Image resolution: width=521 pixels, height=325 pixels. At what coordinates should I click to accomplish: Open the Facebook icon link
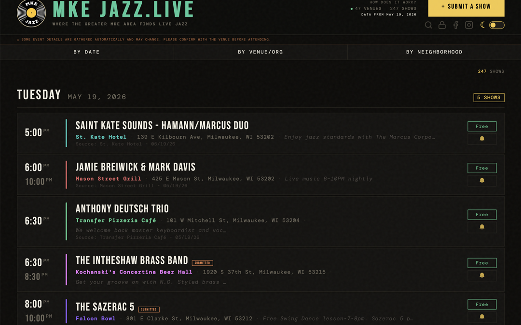tap(455, 25)
